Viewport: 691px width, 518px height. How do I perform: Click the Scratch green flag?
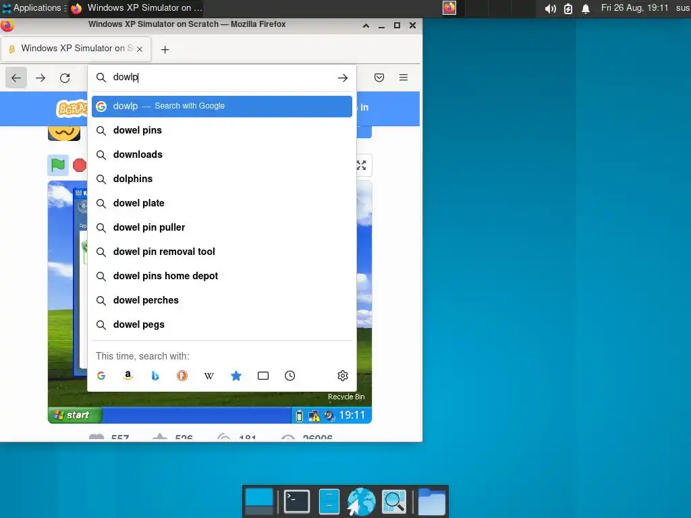[x=58, y=165]
